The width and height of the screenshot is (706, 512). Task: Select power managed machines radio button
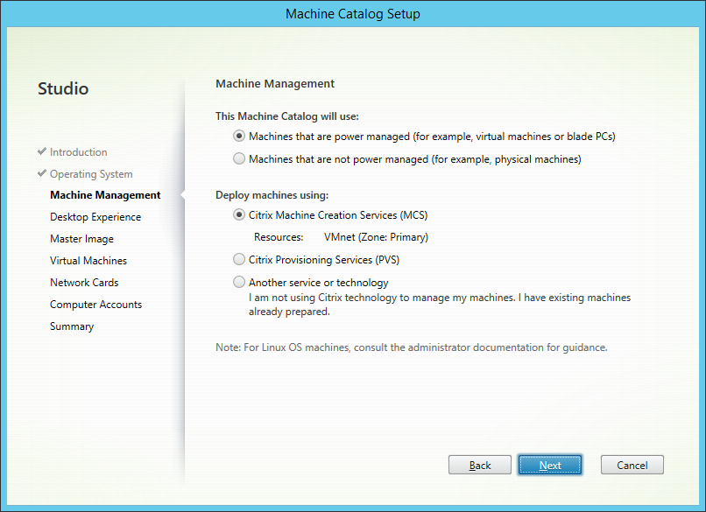pos(239,136)
